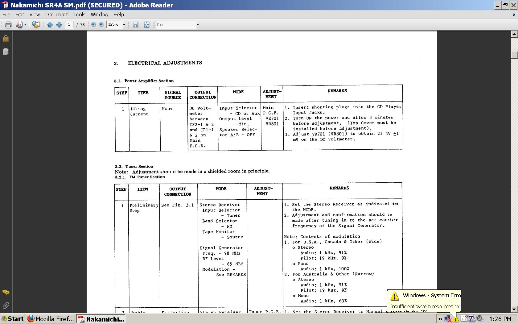
Task: Click the vertical scrollbar down arrow
Action: pyautogui.click(x=514, y=309)
